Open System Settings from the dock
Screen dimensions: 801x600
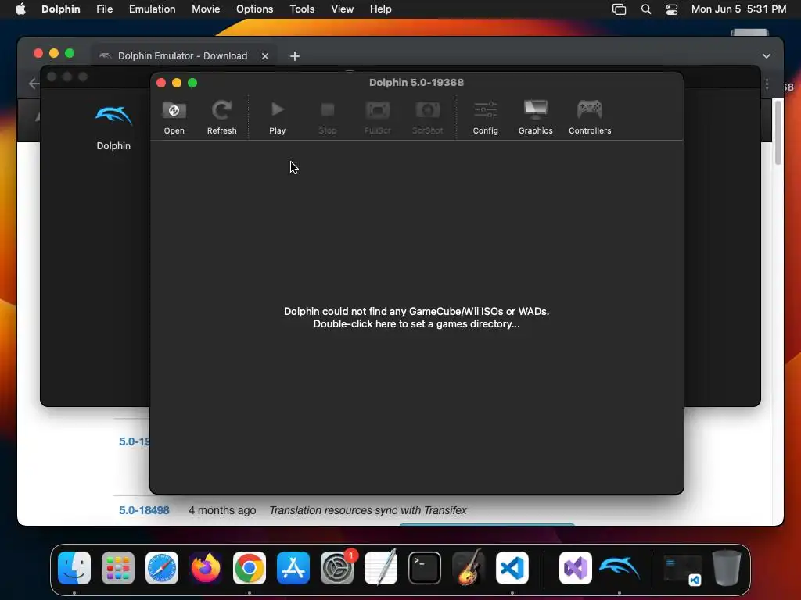[x=337, y=568]
